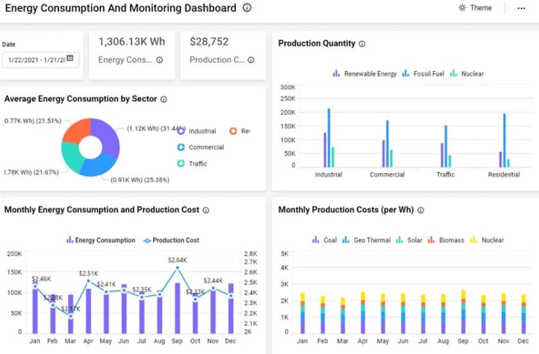
Task: Select the Sep bar in energy consumption chart
Action: tap(177, 308)
